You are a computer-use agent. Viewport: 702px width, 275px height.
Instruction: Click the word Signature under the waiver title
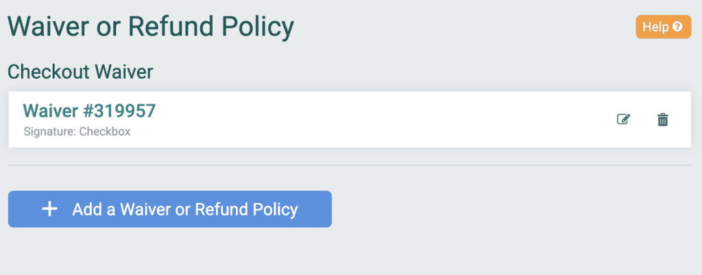pos(49,132)
